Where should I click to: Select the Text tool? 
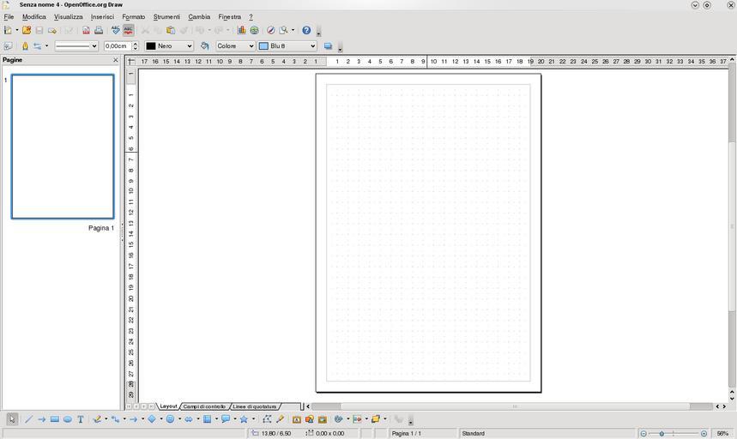pyautogui.click(x=81, y=419)
